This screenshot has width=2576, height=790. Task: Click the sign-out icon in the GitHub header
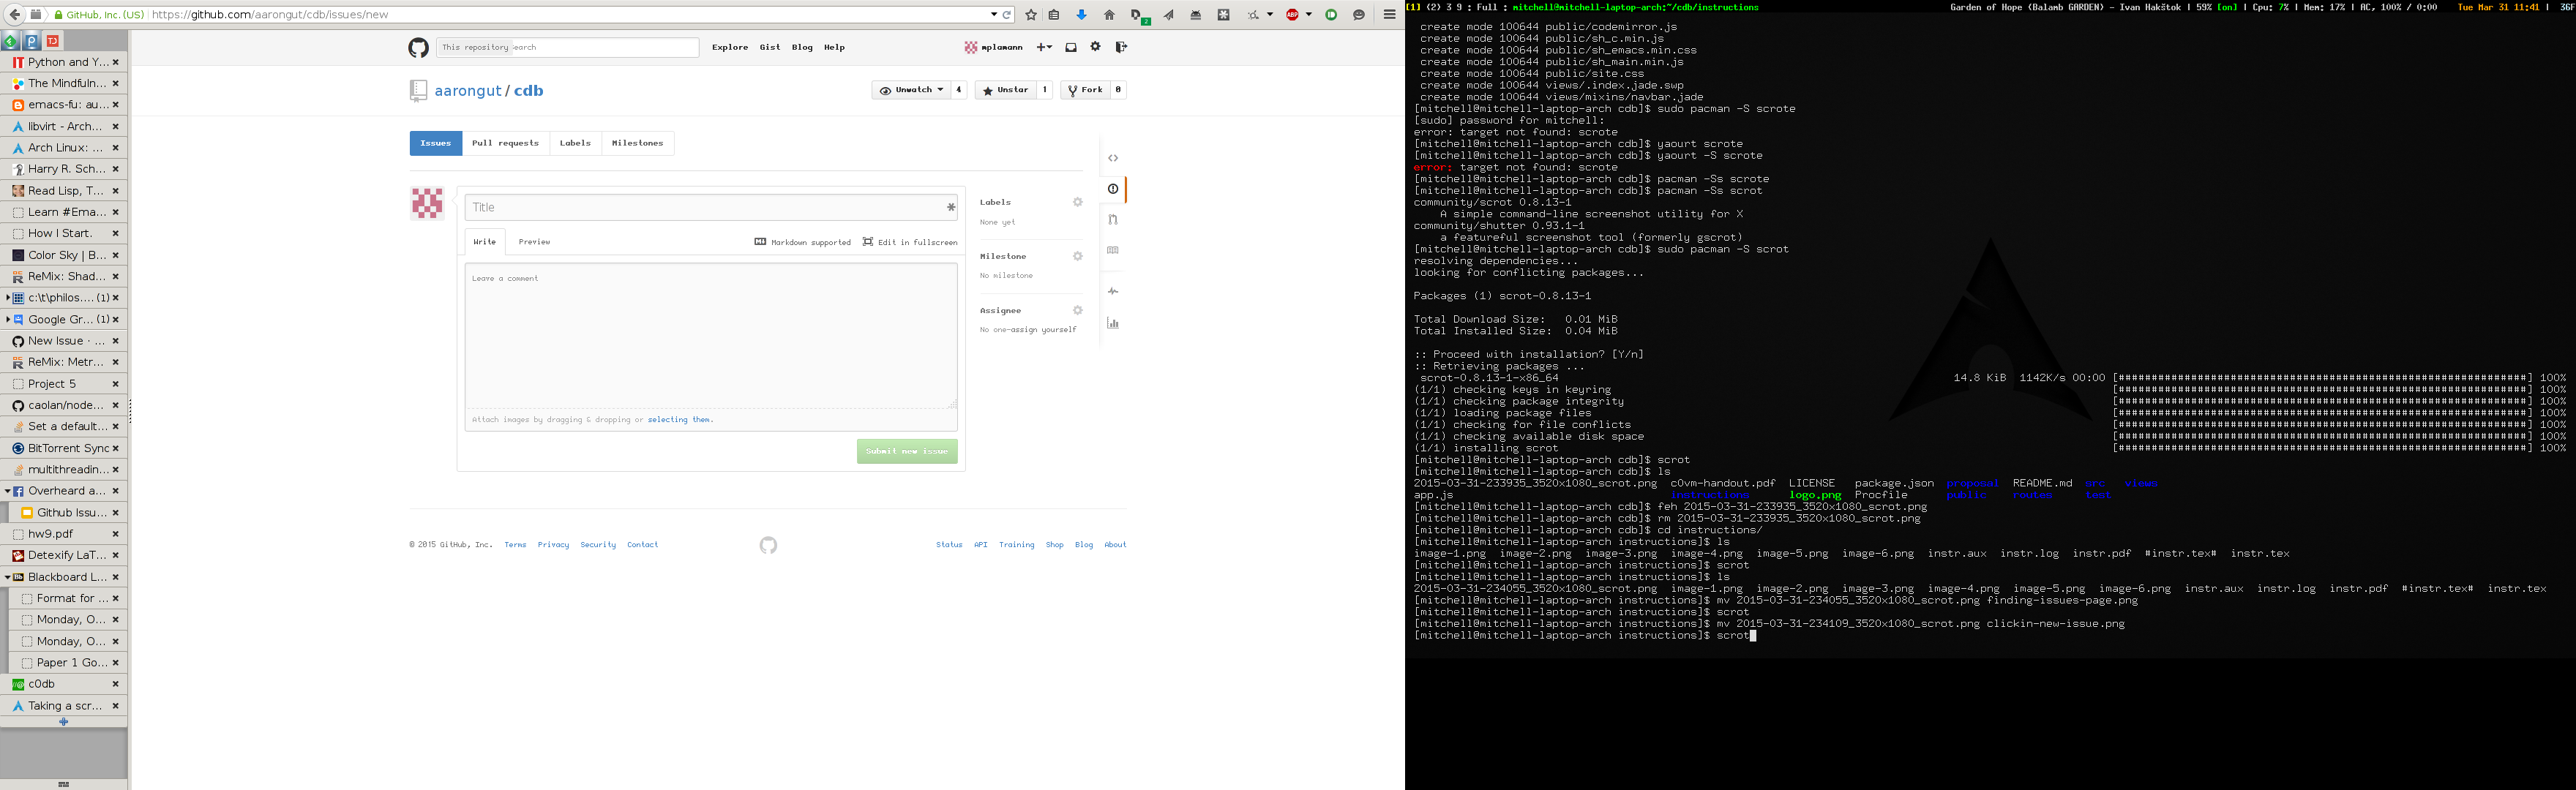(1121, 47)
